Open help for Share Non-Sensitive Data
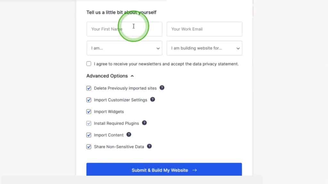Screen dimensions: 328x184 [x=149, y=147]
